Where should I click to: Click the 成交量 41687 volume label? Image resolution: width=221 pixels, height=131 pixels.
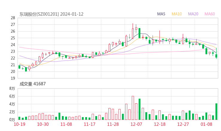pos(33,84)
